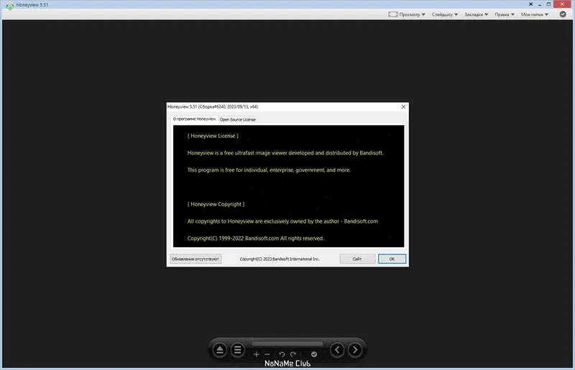The width and height of the screenshot is (575, 370).
Task: Maximize the Honeyview main window
Action: click(548, 4)
